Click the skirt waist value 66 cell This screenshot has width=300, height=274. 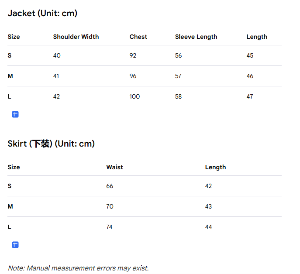(110, 186)
